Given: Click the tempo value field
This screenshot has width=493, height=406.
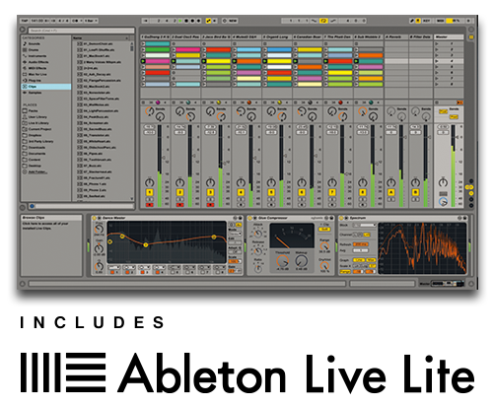Looking at the screenshot, I should point(36,21).
